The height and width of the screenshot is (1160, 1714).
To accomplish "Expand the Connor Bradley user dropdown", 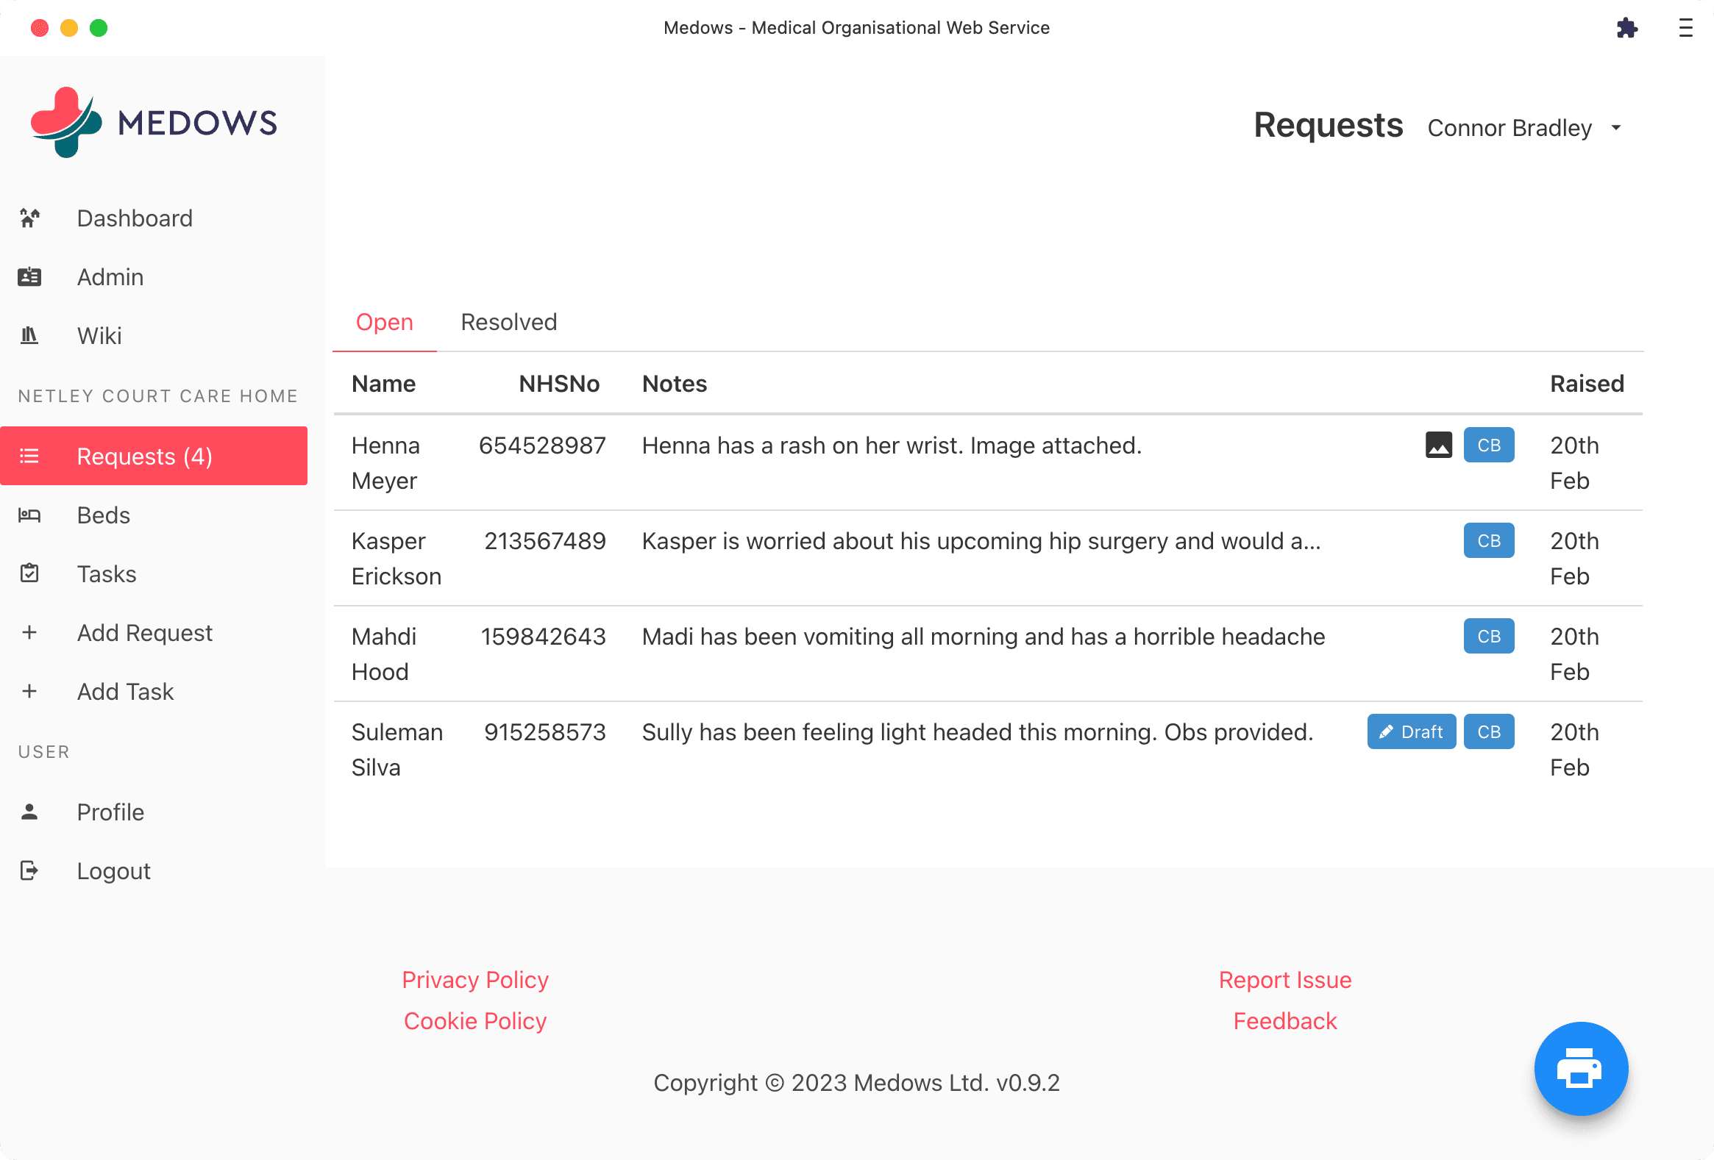I will tap(1617, 128).
